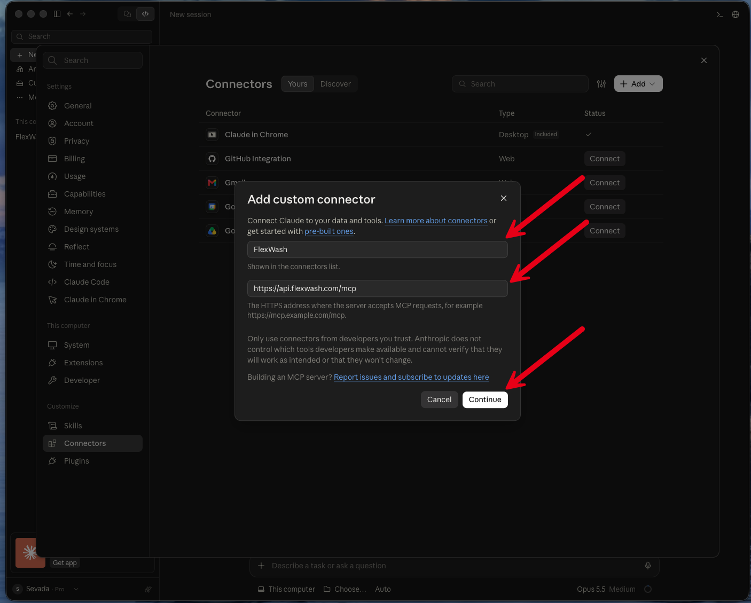Switch to the Yours tab
Image resolution: width=751 pixels, height=603 pixels.
[298, 84]
